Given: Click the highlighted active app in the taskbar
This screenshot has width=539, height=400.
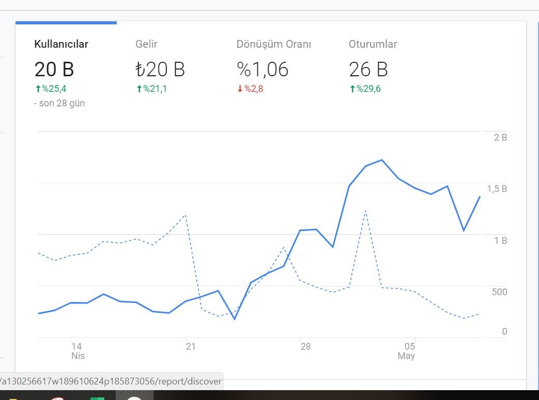Looking at the screenshot, I should coord(134,395).
